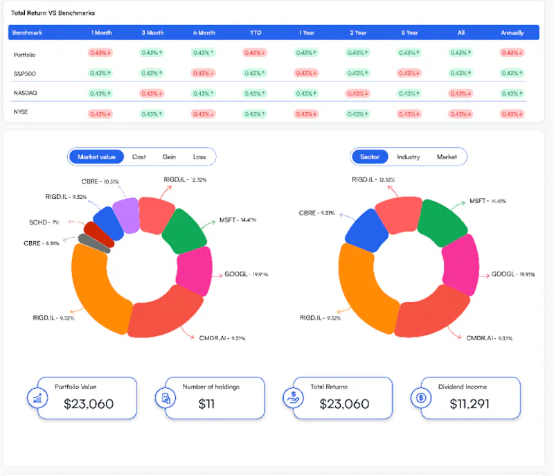
Task: Click the $23,060 Portfolio Value amount
Action: [x=89, y=404]
